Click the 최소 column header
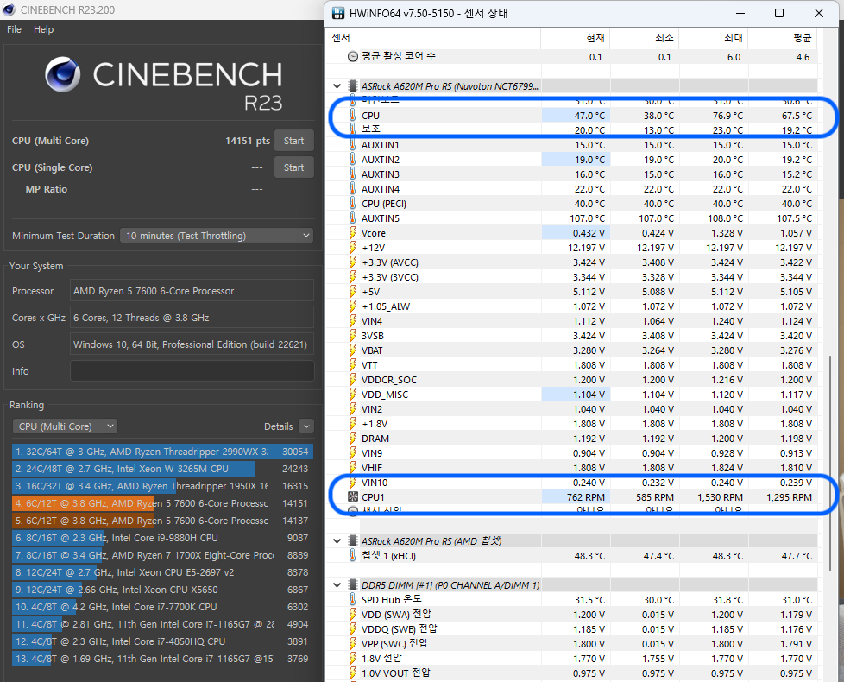844x682 pixels. click(x=644, y=38)
